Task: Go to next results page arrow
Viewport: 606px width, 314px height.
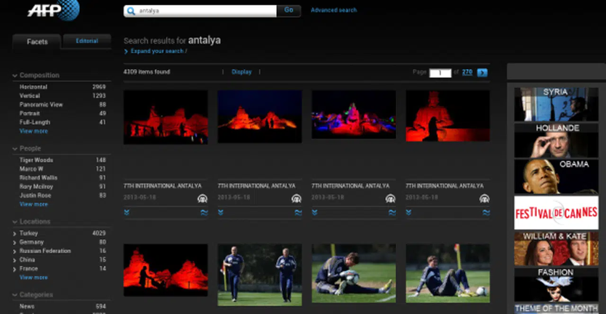Action: (x=482, y=72)
